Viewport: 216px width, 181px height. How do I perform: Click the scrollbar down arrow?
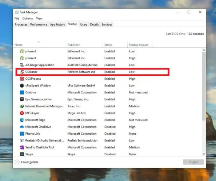pyautogui.click(x=204, y=154)
